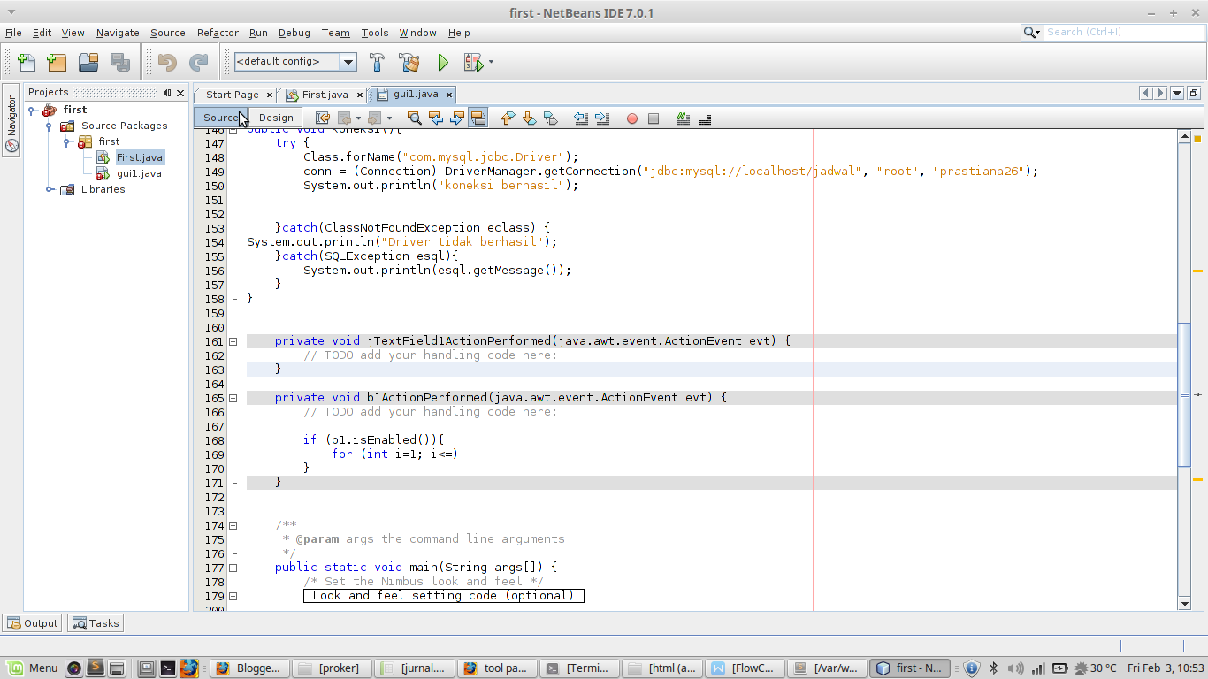Click Find Previous Occurrence icon
This screenshot has width=1208, height=679.
[x=435, y=118]
